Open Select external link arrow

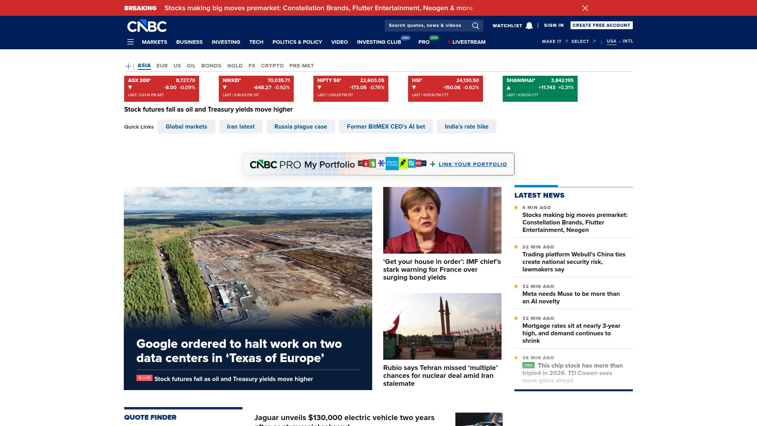(594, 41)
